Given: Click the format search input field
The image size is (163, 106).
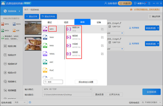Looking at the screenshot, I should (x=53, y=82).
